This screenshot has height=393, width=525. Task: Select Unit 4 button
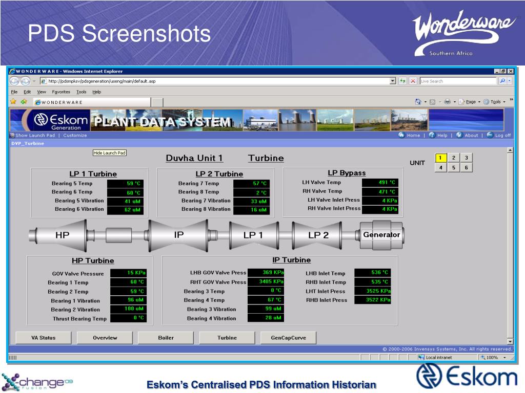pyautogui.click(x=440, y=168)
